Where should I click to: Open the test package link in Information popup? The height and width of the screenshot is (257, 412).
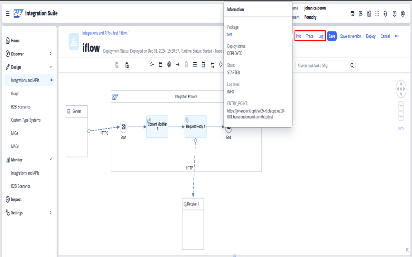coord(229,34)
